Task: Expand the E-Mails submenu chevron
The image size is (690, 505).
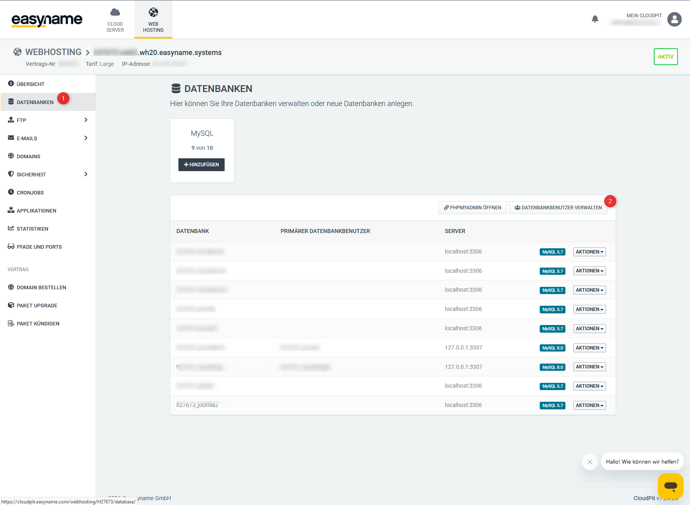Action: pyautogui.click(x=86, y=138)
